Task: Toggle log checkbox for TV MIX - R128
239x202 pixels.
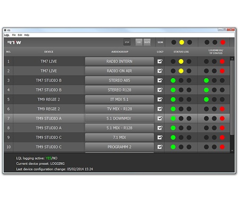Action: click(160, 109)
